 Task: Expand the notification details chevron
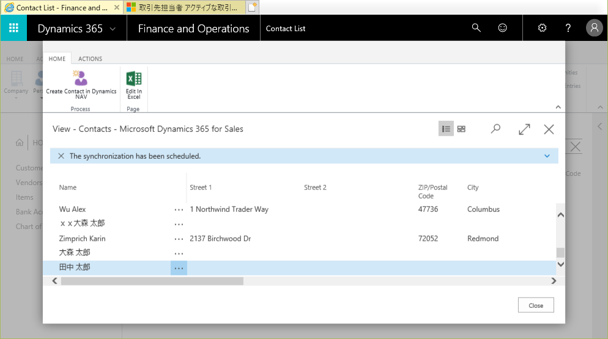[x=547, y=156]
